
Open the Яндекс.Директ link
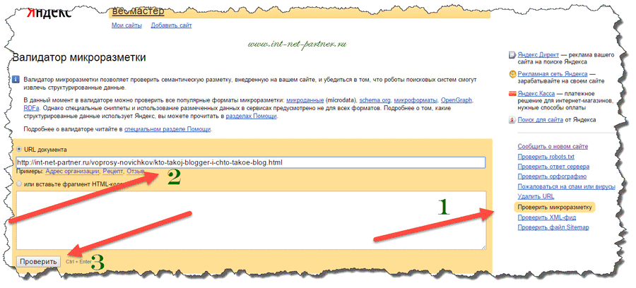point(538,54)
